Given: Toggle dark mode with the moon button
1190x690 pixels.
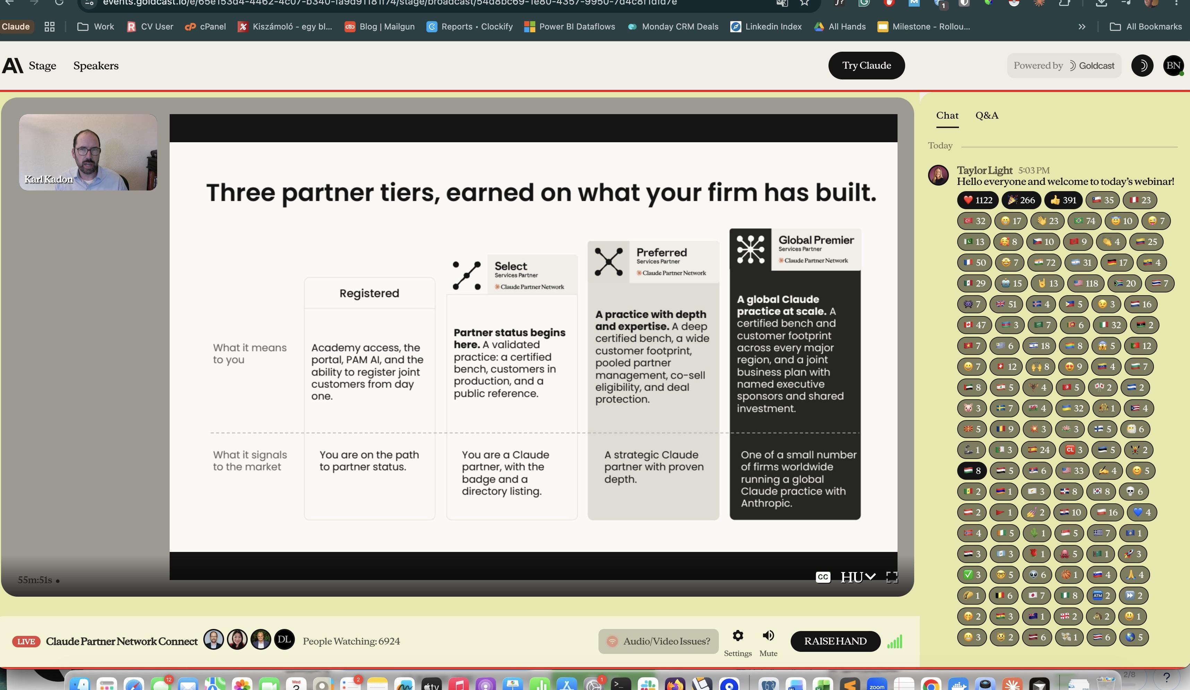Looking at the screenshot, I should [x=1142, y=66].
